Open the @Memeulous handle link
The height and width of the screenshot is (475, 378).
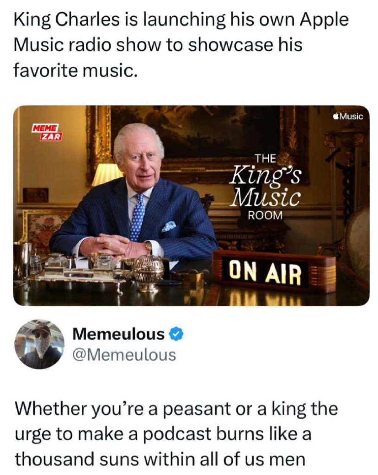click(123, 355)
